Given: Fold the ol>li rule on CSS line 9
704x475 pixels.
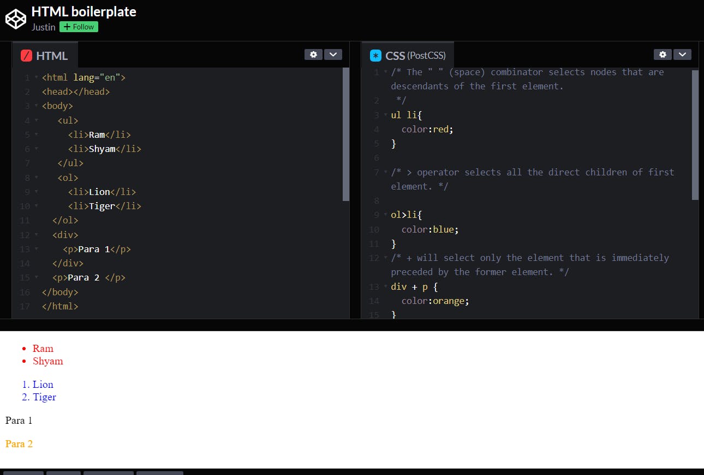Looking at the screenshot, I should pyautogui.click(x=386, y=215).
